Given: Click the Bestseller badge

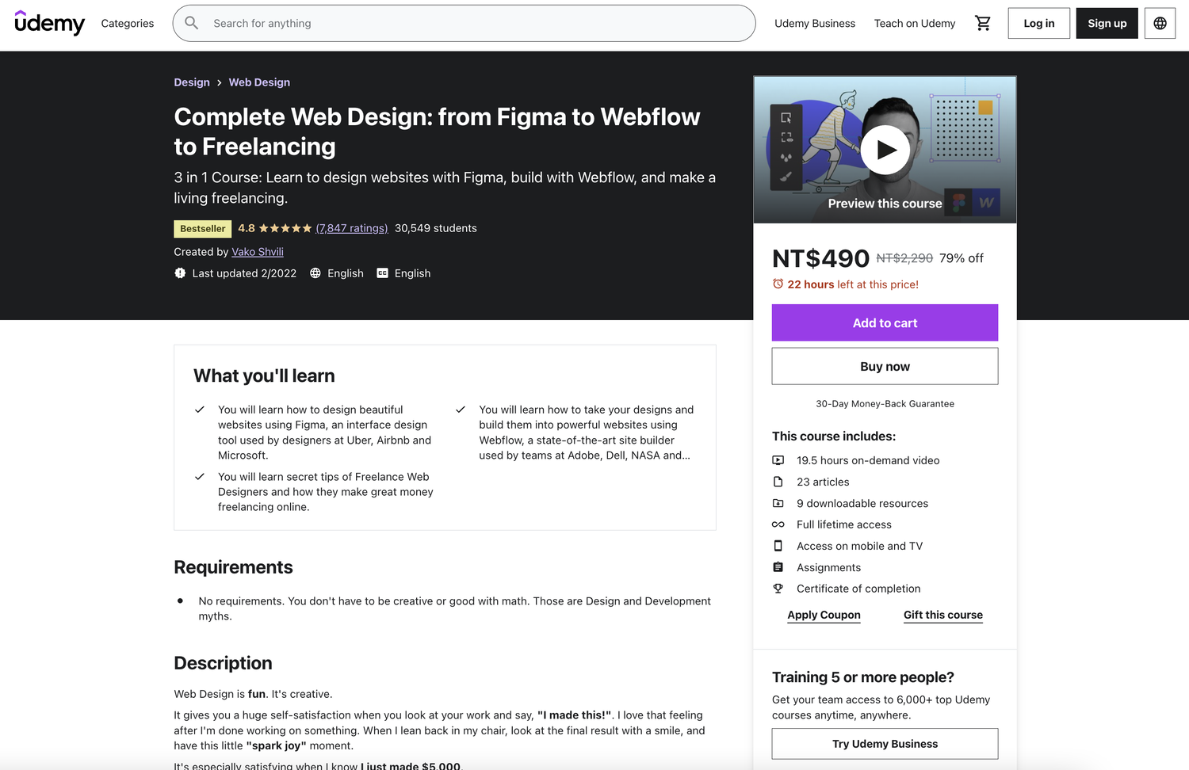Looking at the screenshot, I should pos(203,229).
